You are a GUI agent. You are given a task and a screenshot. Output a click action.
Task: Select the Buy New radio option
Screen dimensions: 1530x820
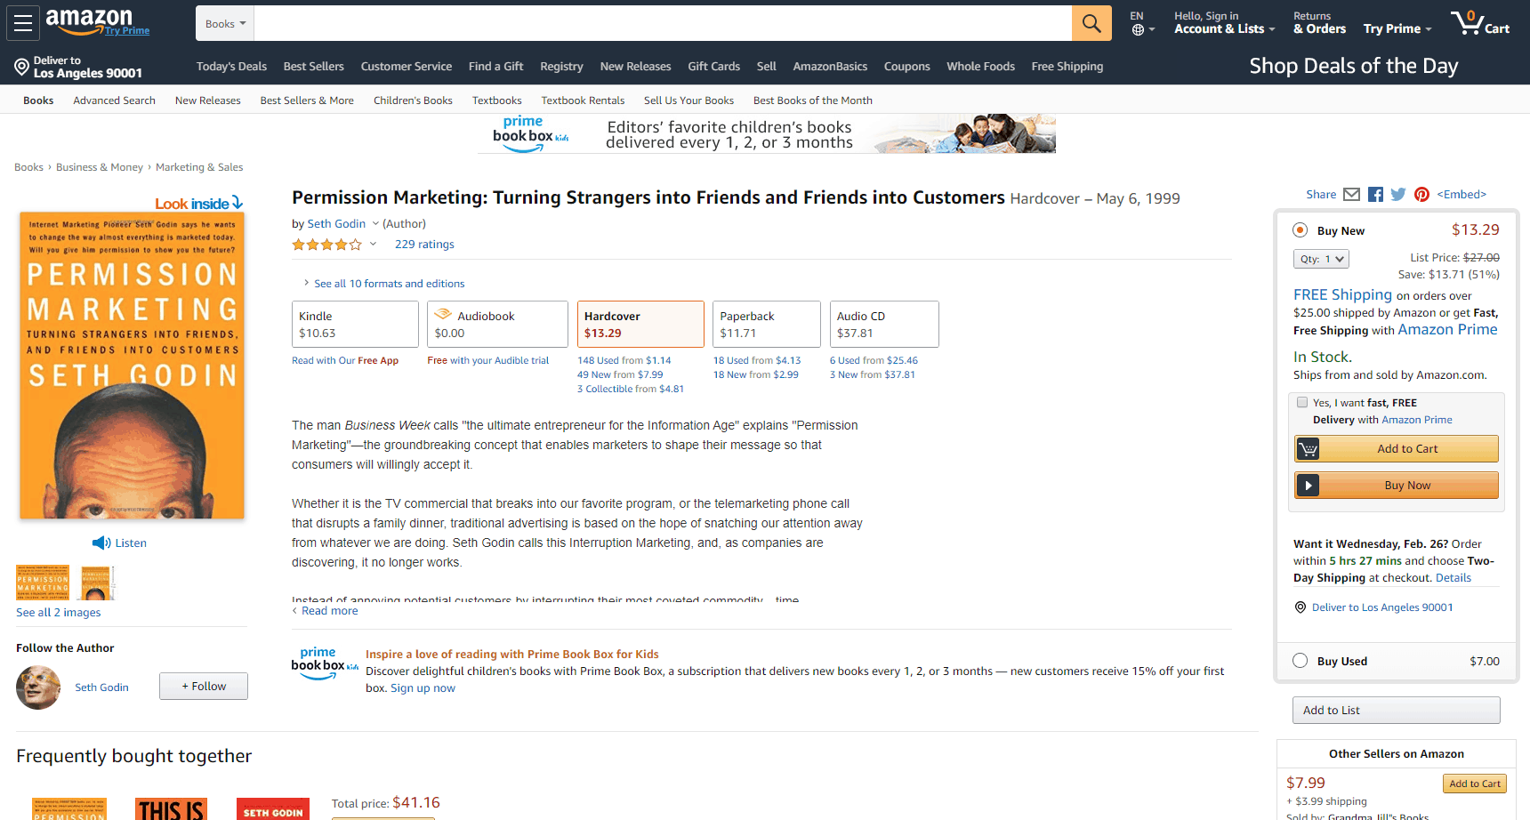pyautogui.click(x=1300, y=230)
